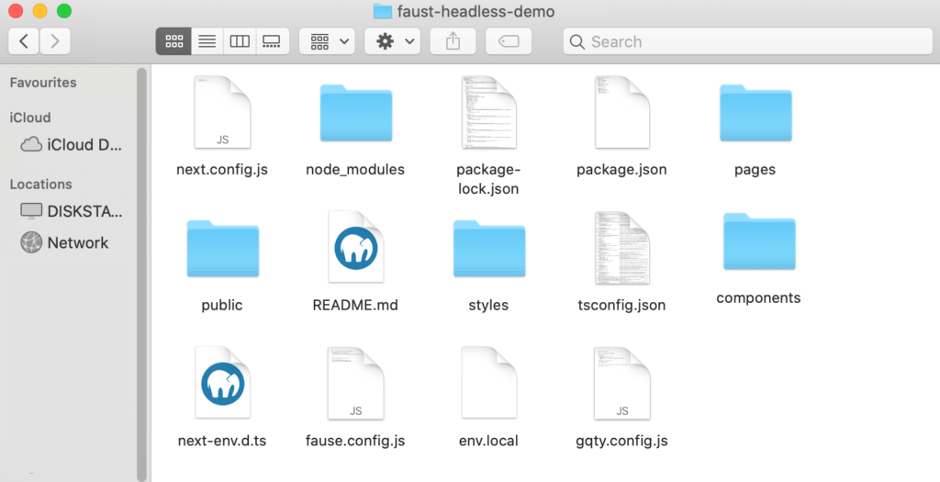Select the tsconfig.json file icon
Viewport: 940px width, 482px height.
(622, 248)
